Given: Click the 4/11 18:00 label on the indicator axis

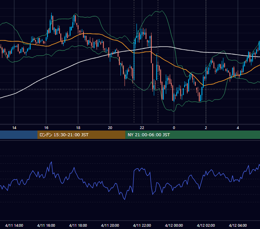Looking at the screenshot, I should 78,225.
